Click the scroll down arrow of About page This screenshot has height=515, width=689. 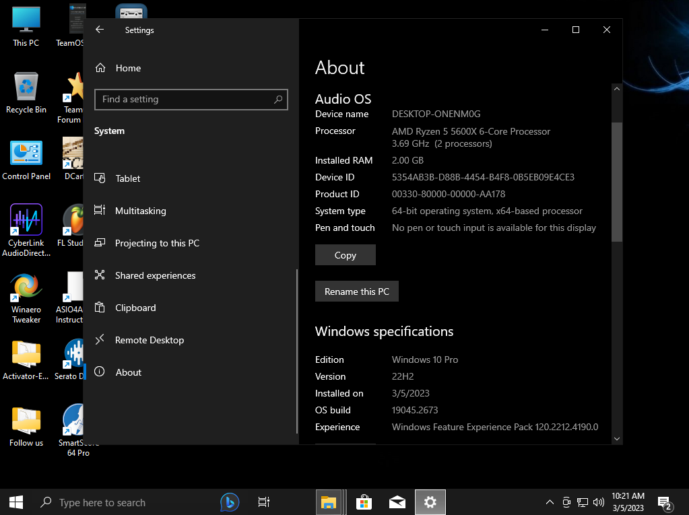(617, 439)
